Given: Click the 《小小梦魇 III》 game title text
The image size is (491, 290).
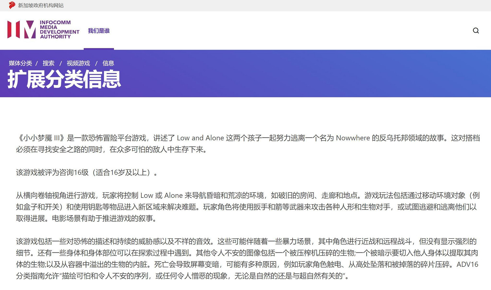Looking at the screenshot, I should coord(41,138).
